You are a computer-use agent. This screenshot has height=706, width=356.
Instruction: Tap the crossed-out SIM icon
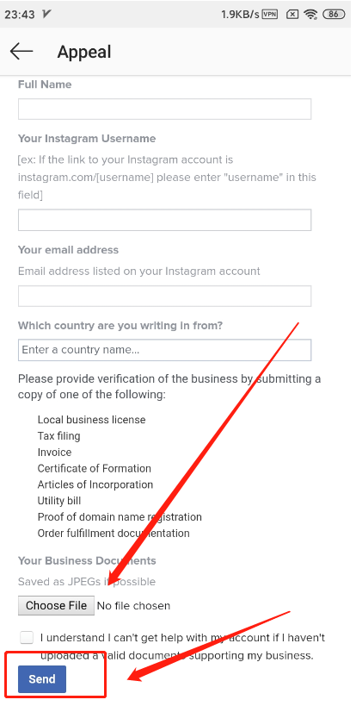coord(292,14)
